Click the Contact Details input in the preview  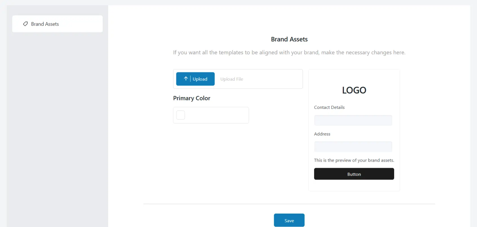(x=353, y=120)
